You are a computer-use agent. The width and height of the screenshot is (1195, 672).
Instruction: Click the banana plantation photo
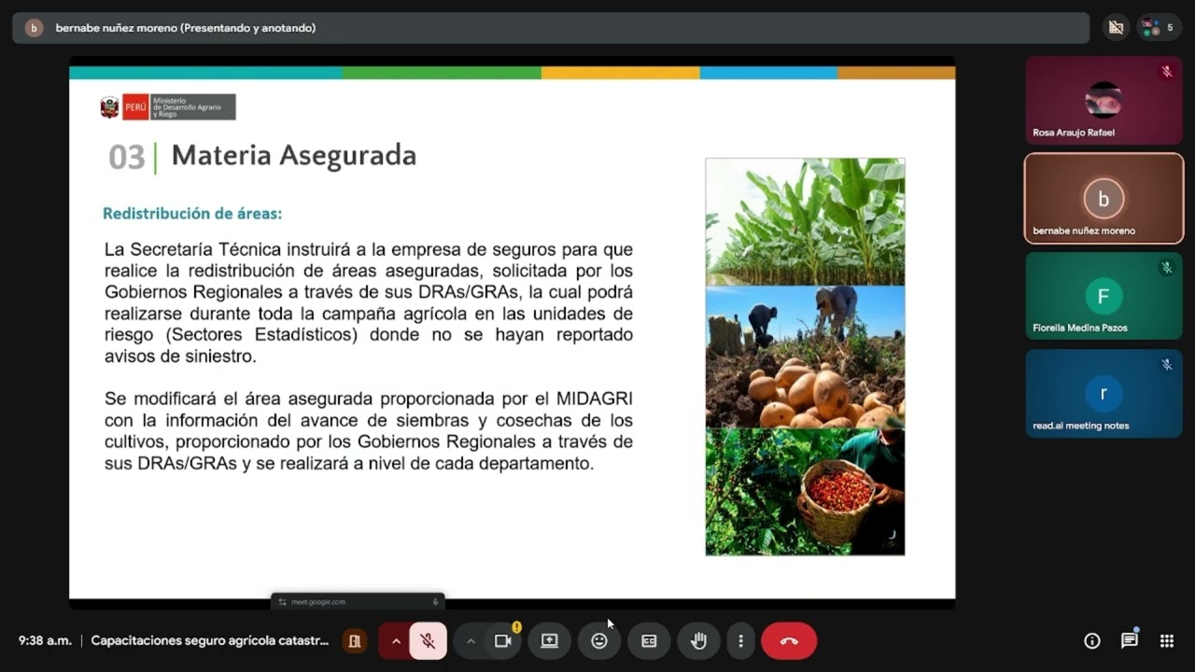click(805, 222)
